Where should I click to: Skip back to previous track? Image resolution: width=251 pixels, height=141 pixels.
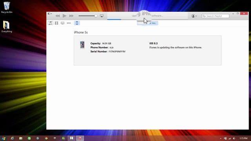[58, 16]
